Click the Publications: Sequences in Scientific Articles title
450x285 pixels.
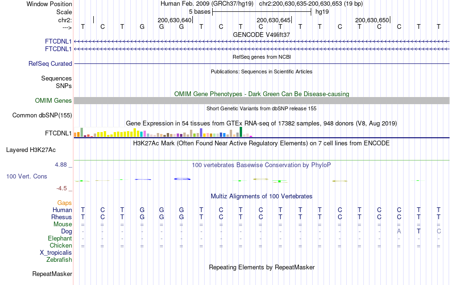click(x=261, y=71)
